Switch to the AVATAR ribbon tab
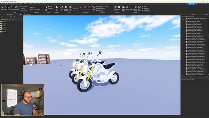This screenshot has width=209, height=118. tap(30, 4)
